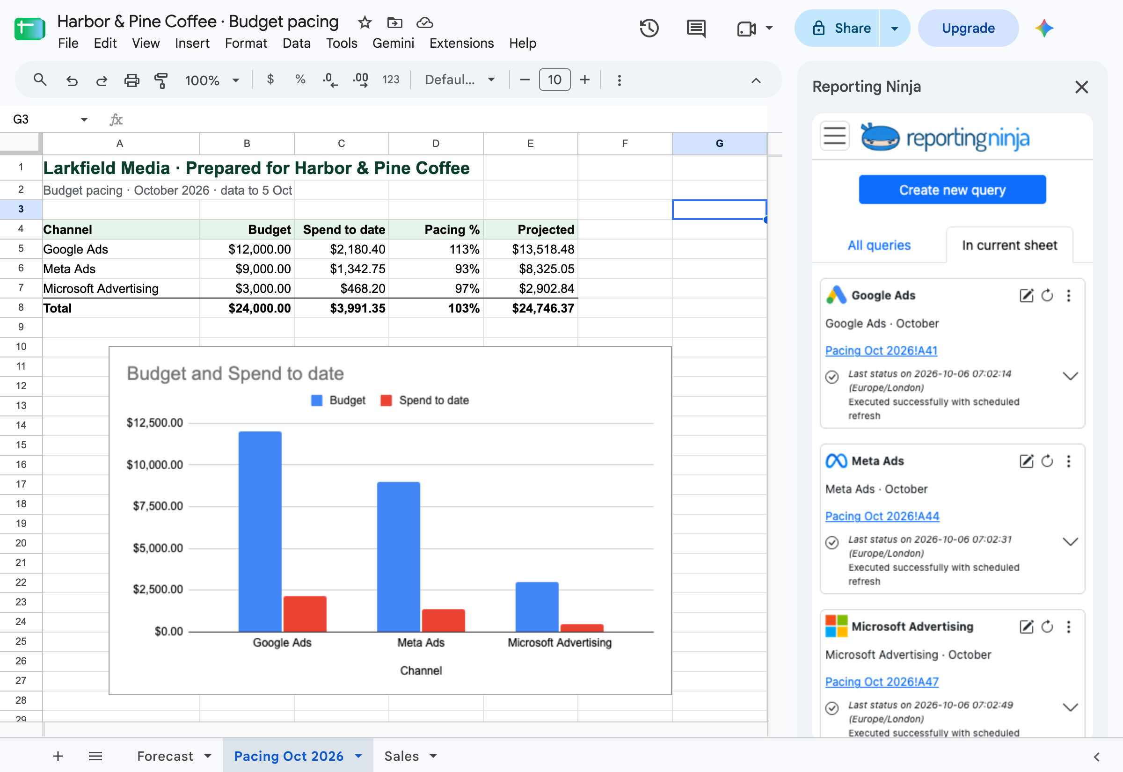Print the spreadsheet

(x=131, y=80)
